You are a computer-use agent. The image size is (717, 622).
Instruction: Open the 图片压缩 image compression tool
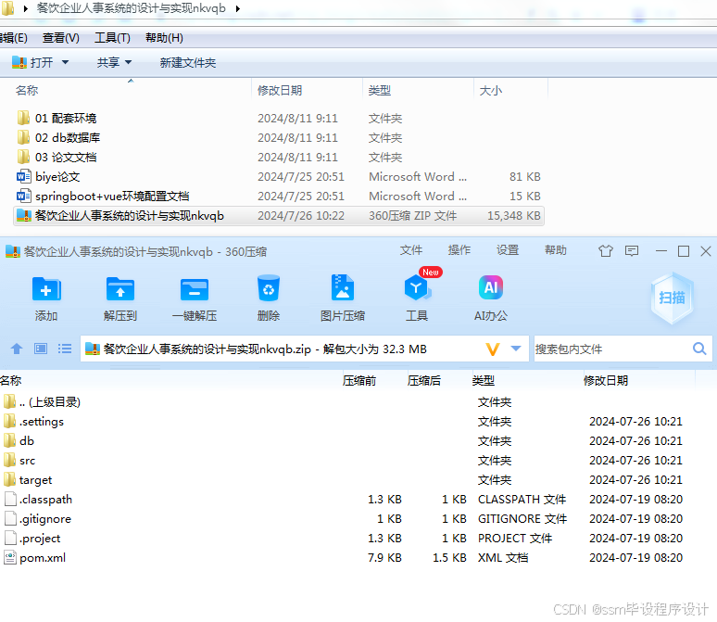tap(343, 287)
